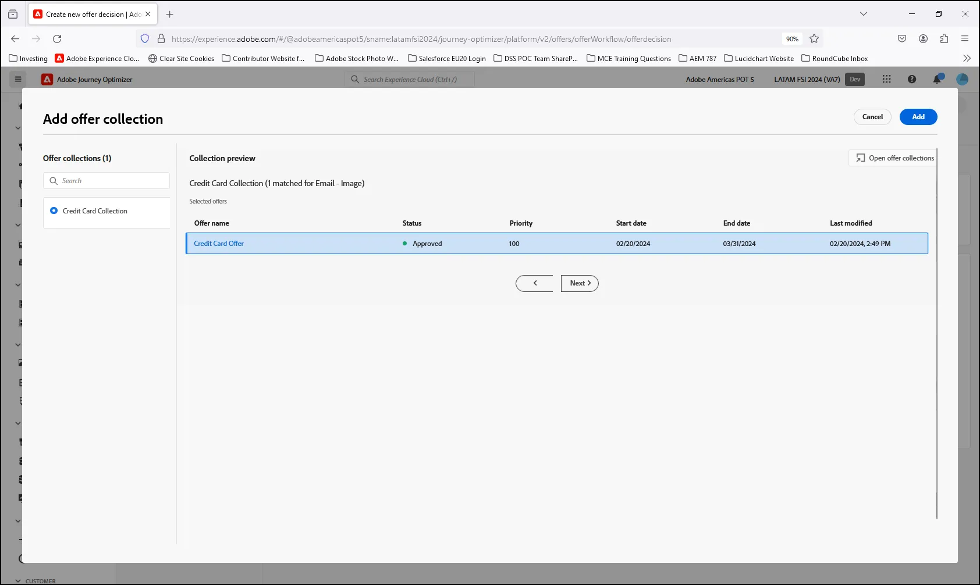Click the shield tracking protection icon

pos(145,39)
